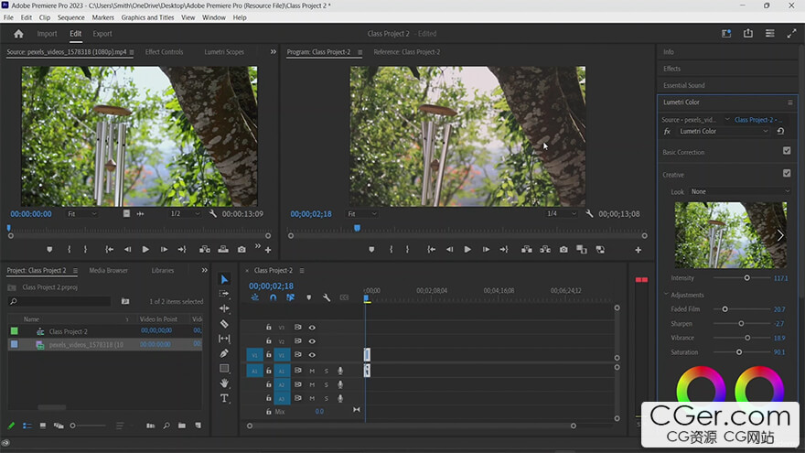
Task: Add marker in the Timeline panel
Action: [x=308, y=297]
